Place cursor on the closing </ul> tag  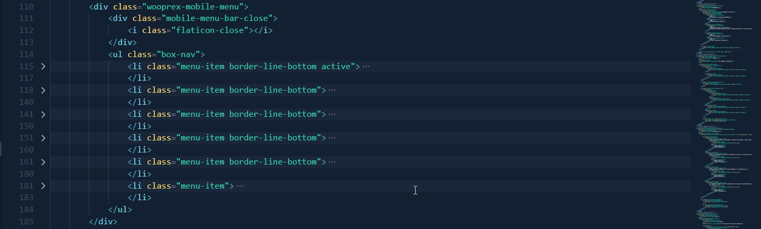point(120,210)
